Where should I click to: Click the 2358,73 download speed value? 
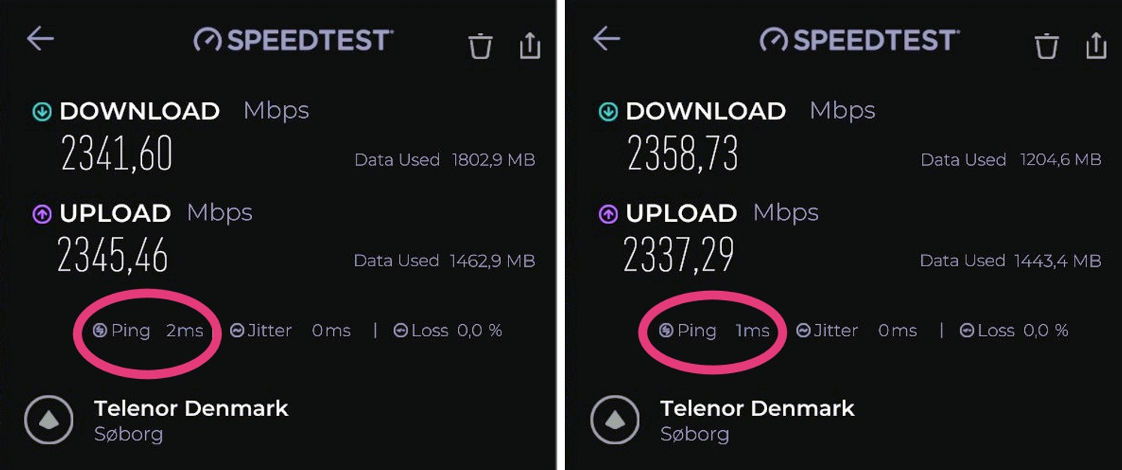[683, 153]
